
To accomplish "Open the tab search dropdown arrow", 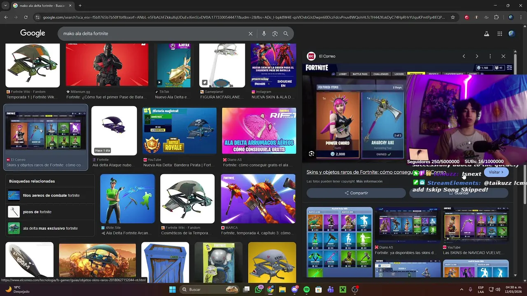I will [5, 5].
